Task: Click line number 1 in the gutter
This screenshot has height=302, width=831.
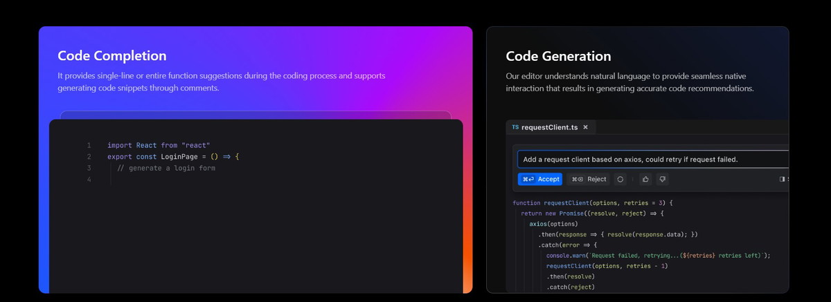Action: (89, 145)
